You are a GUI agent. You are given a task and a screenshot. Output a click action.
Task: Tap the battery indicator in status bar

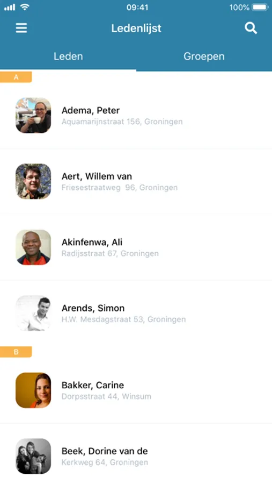(260, 7)
